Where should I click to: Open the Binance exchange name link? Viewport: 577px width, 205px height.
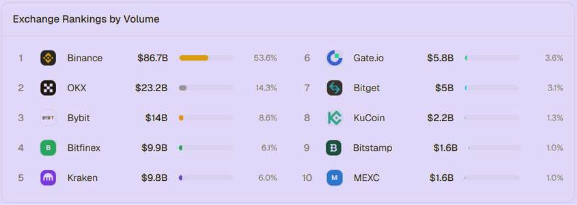[85, 58]
